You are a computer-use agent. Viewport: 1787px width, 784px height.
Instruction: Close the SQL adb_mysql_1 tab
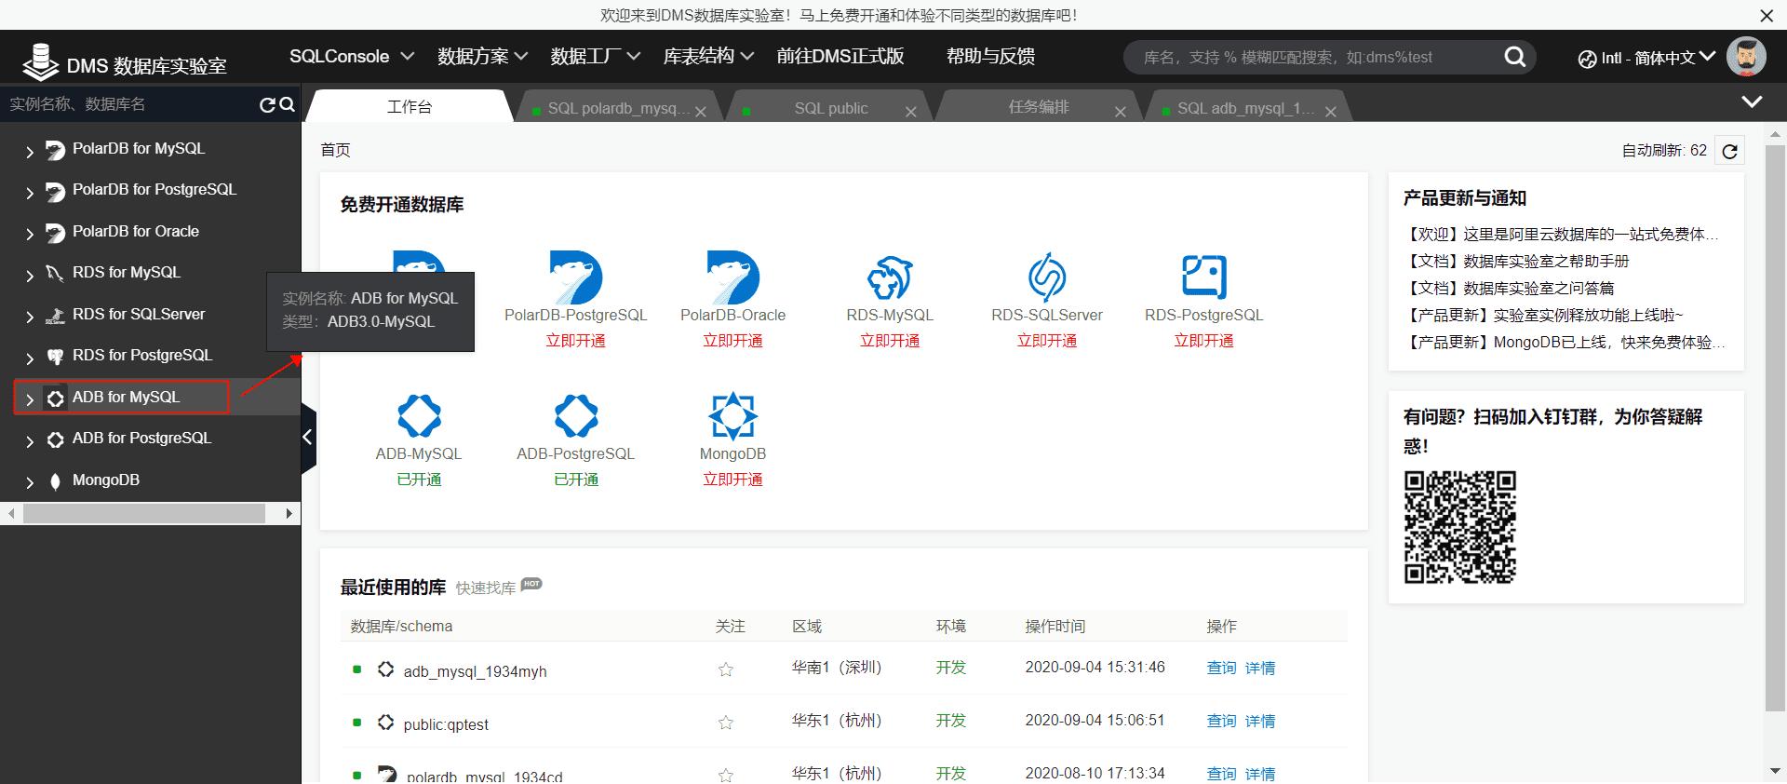tap(1331, 112)
